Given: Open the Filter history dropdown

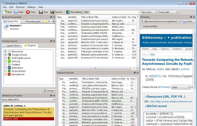Looking at the screenshot, I should [x=139, y=12].
